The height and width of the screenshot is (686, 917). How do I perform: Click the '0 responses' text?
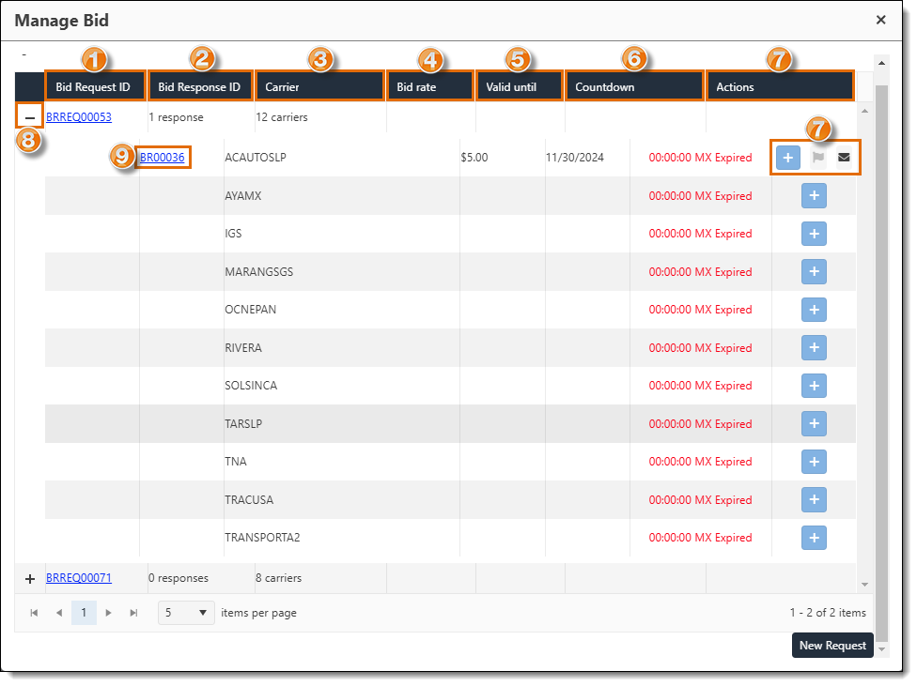179,578
